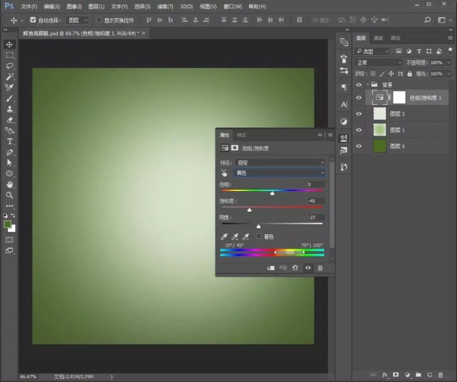The width and height of the screenshot is (457, 382).
Task: Open the preset dropdown in Properties
Action: 280,163
